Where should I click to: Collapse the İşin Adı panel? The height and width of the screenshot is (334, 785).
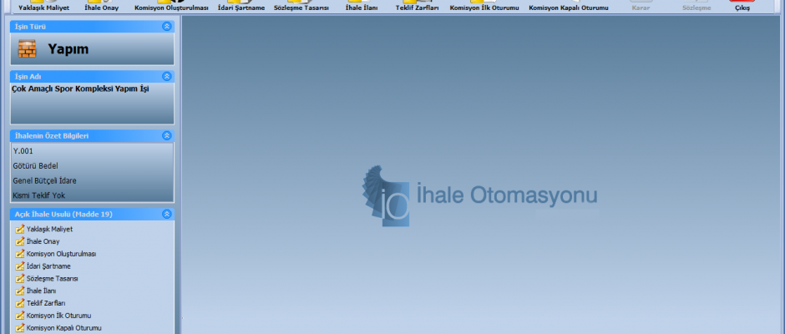pos(167,76)
